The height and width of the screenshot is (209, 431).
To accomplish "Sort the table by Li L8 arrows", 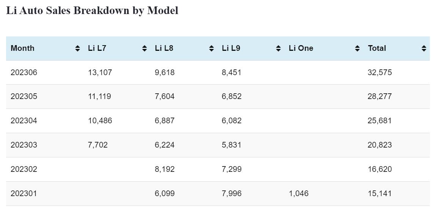I will point(211,48).
